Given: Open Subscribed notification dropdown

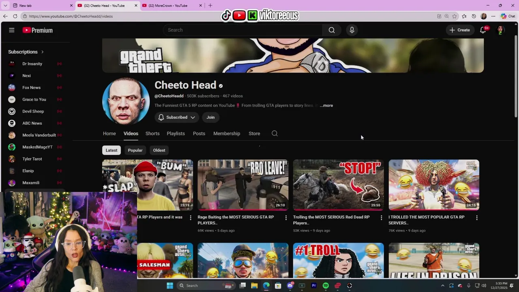Looking at the screenshot, I should point(176,117).
